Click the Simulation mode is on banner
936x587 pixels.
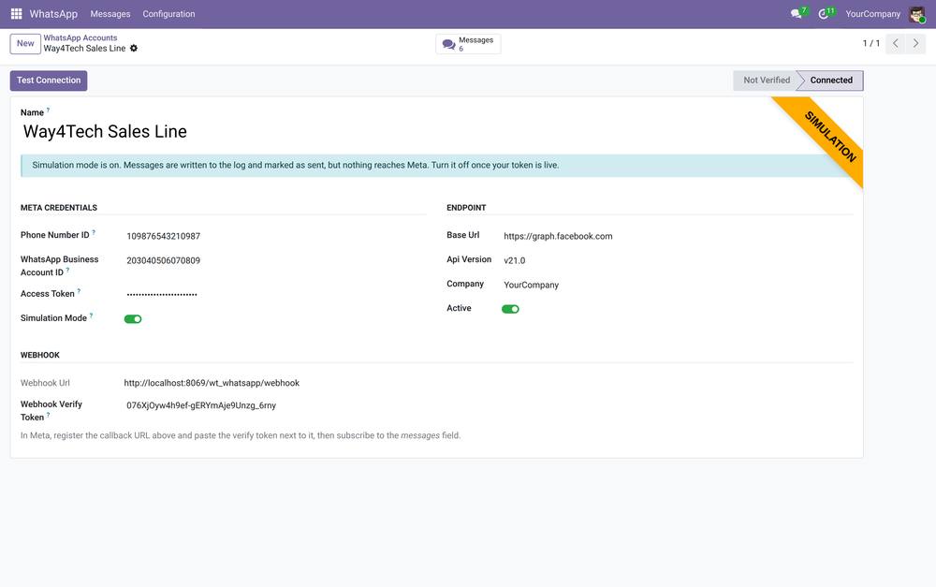441,166
